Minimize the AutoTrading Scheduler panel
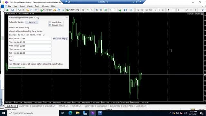This screenshot has height=116, width=206. click(64, 17)
